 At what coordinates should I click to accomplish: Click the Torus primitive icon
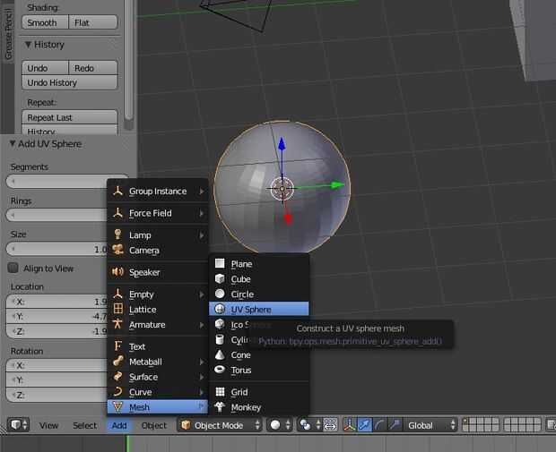tap(220, 370)
